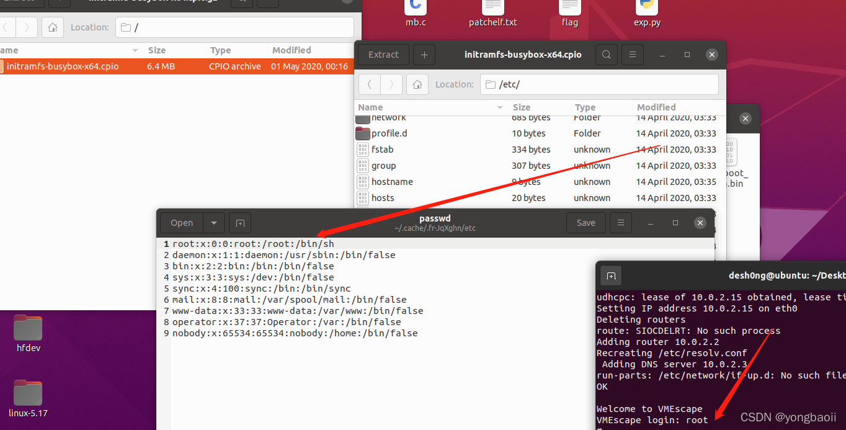Select the profile.d folder row

click(x=540, y=133)
